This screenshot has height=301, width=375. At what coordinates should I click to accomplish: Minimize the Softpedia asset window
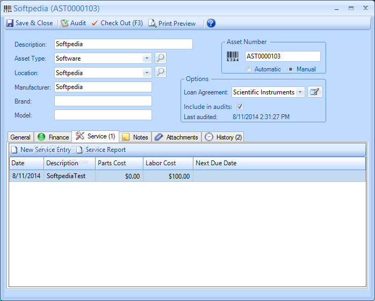point(336,9)
